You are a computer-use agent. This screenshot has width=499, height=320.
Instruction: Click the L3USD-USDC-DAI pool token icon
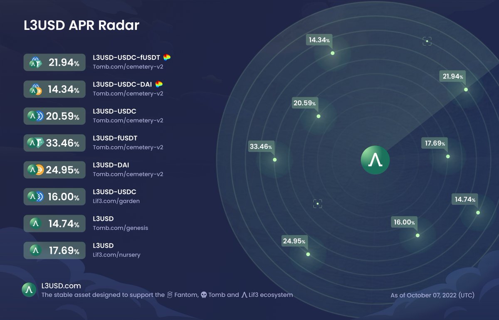coord(35,89)
